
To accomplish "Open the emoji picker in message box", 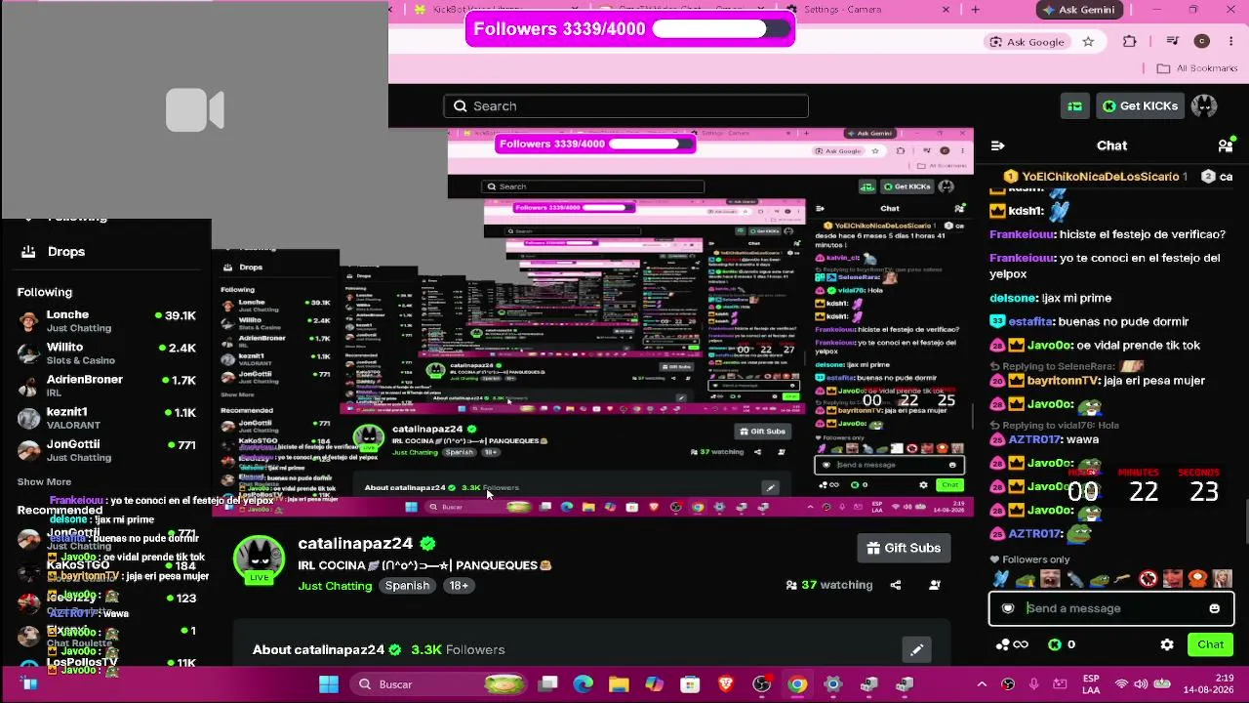I will (1214, 608).
